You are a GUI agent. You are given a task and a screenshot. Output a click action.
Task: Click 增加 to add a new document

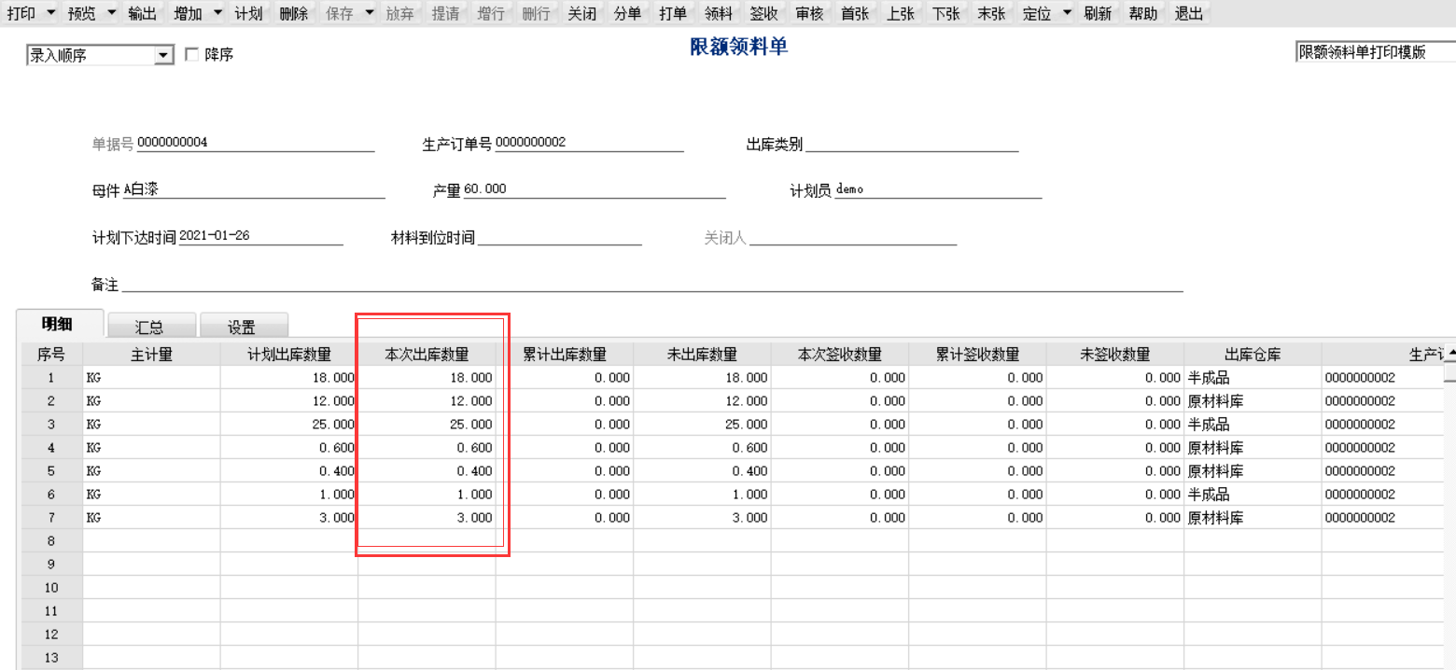pyautogui.click(x=188, y=14)
